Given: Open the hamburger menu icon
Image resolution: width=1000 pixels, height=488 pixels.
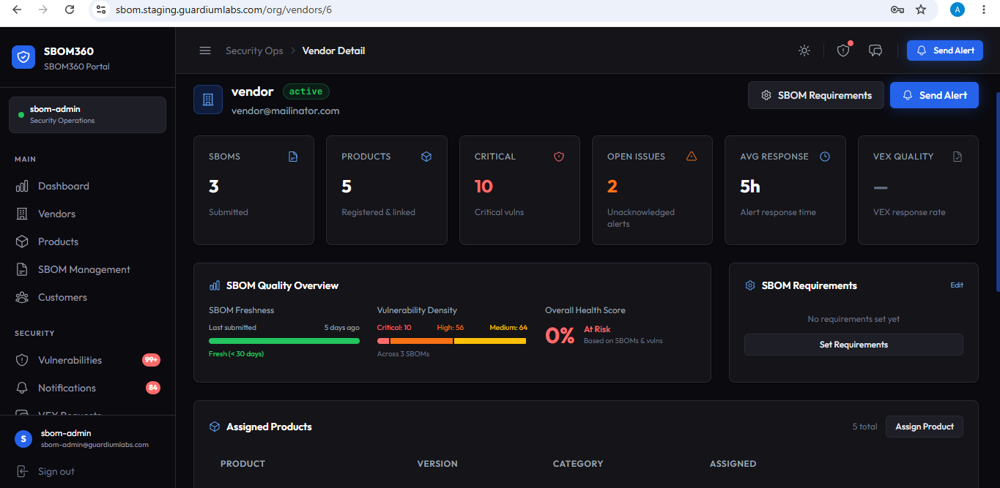Looking at the screenshot, I should tap(205, 50).
